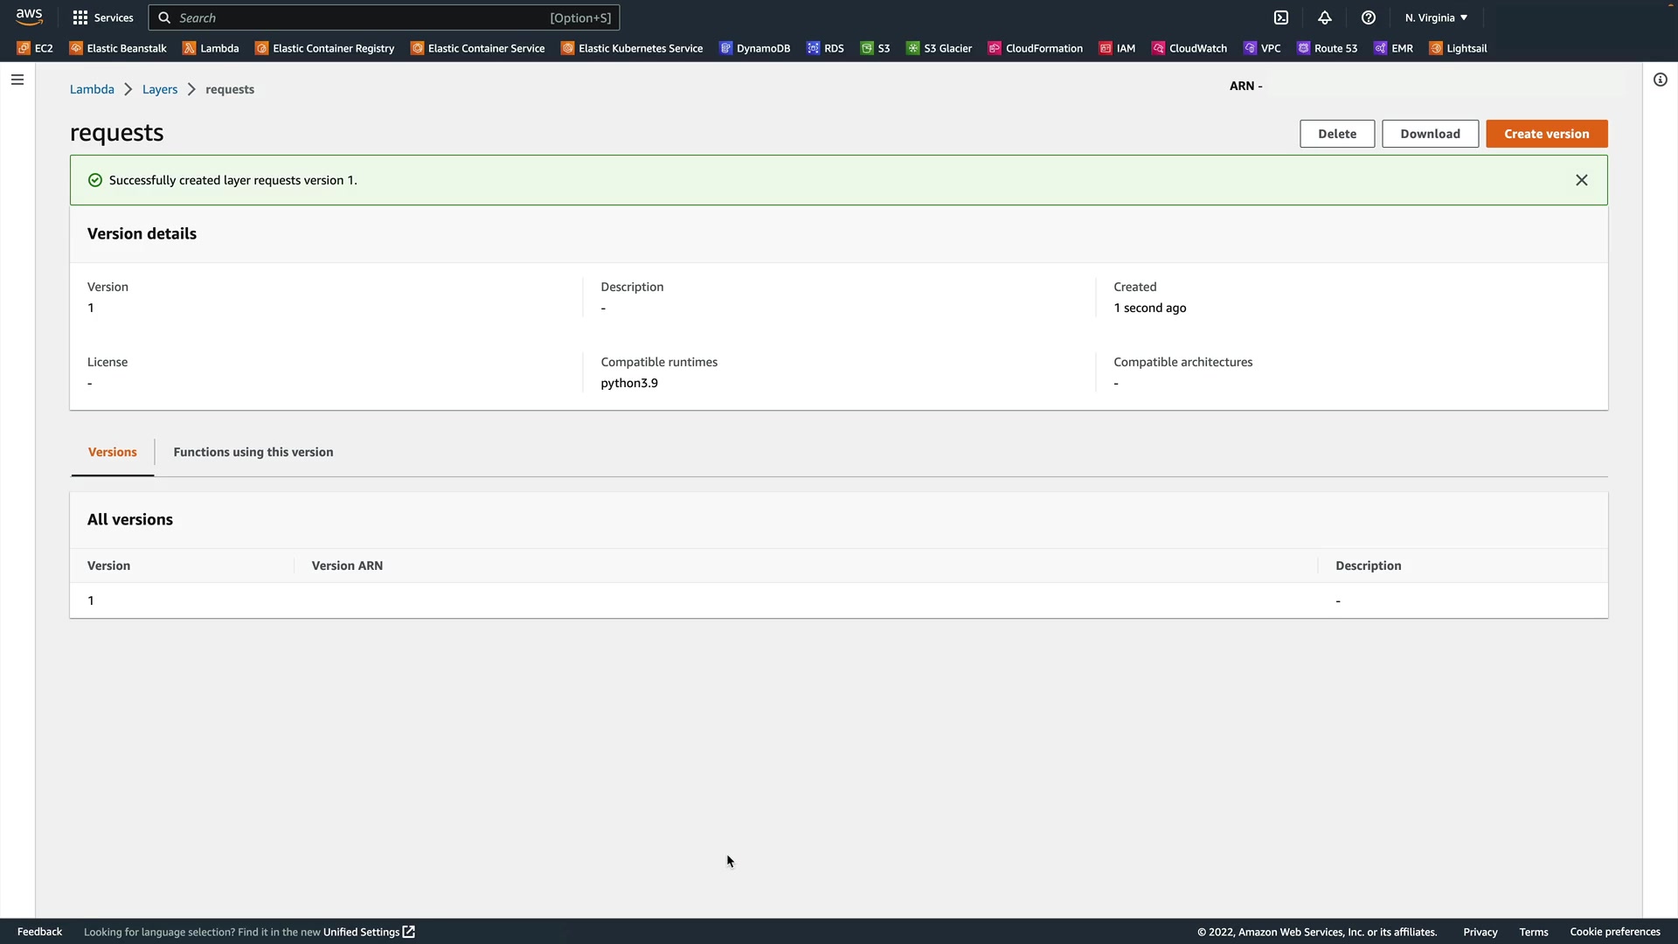Open the hamburger side navigation menu
Viewport: 1678px width, 944px height.
click(17, 80)
